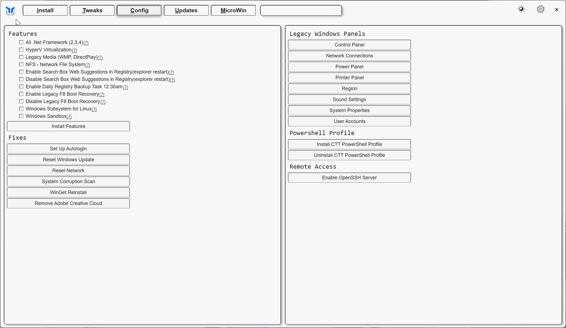Check Legacy Media (WMP, DirectPlay) checkbox

[21, 57]
